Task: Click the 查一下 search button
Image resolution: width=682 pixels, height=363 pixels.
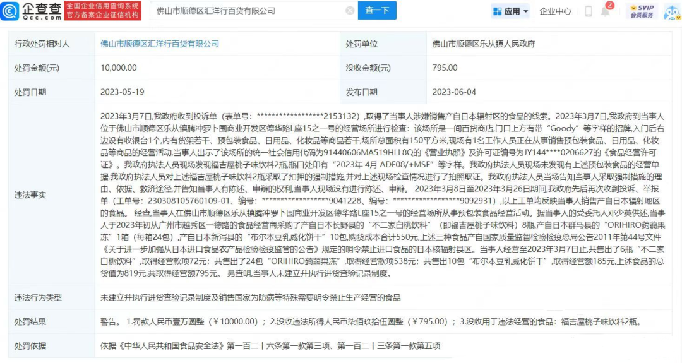Action: [377, 11]
